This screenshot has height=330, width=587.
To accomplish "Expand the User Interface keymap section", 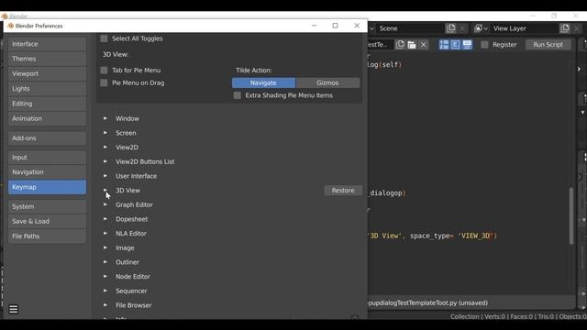I will (x=105, y=176).
